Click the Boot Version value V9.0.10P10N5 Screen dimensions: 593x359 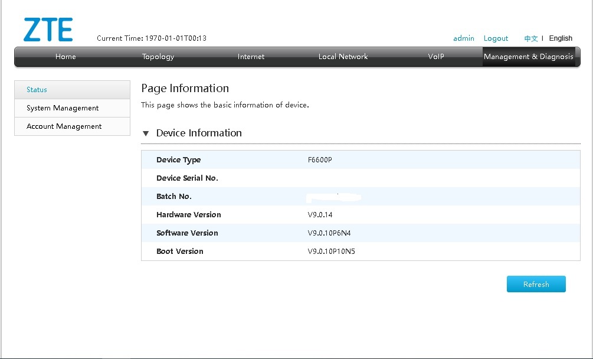pos(331,252)
